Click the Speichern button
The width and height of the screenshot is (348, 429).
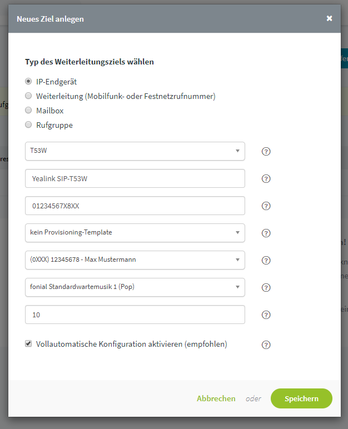301,398
